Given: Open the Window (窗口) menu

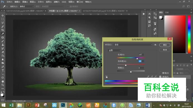Looking at the screenshot, I should point(80,2).
